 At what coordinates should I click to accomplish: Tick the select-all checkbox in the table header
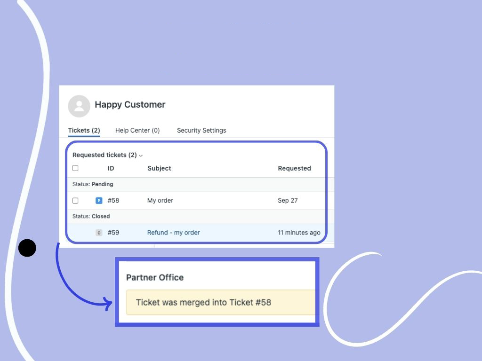tap(75, 168)
